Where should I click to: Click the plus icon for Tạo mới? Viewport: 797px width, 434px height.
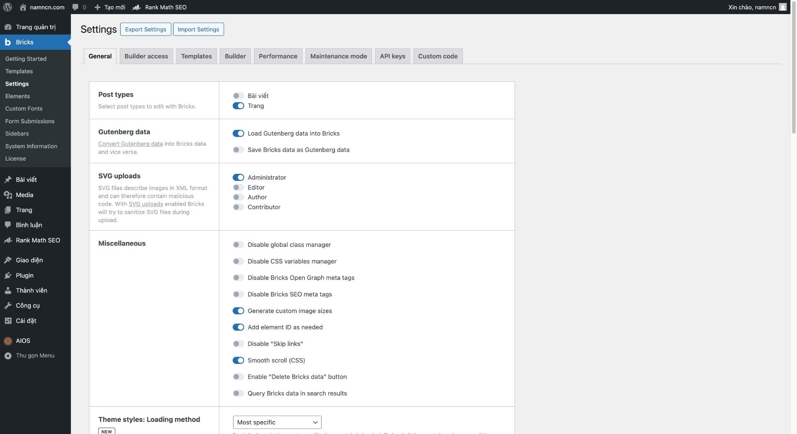coord(98,7)
